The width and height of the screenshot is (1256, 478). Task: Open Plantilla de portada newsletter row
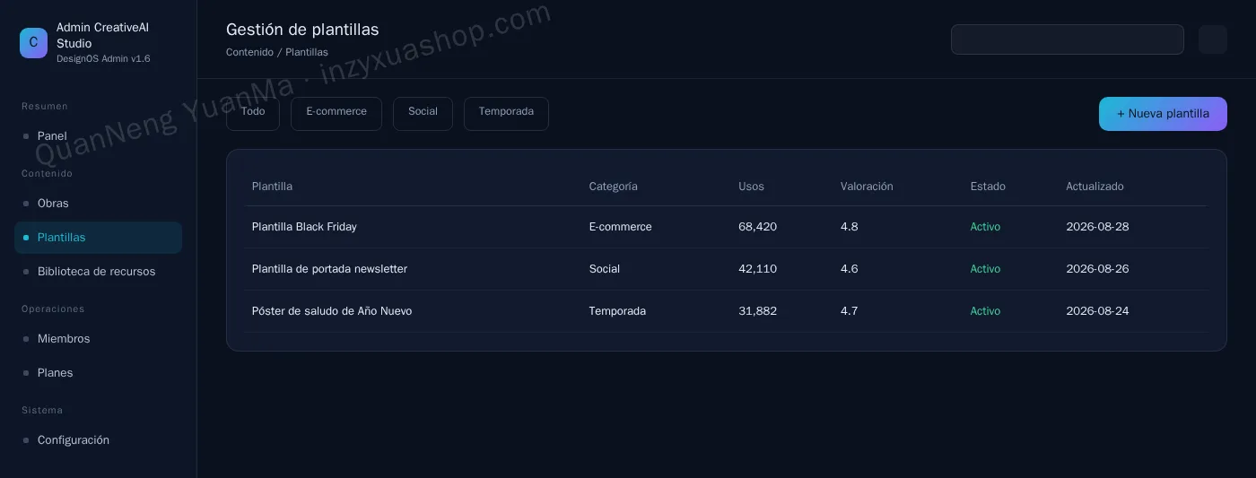point(726,269)
